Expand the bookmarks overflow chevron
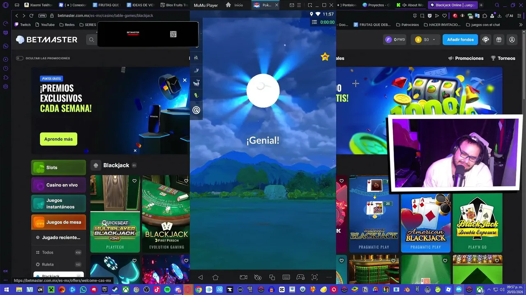This screenshot has width=526, height=295. (x=521, y=25)
